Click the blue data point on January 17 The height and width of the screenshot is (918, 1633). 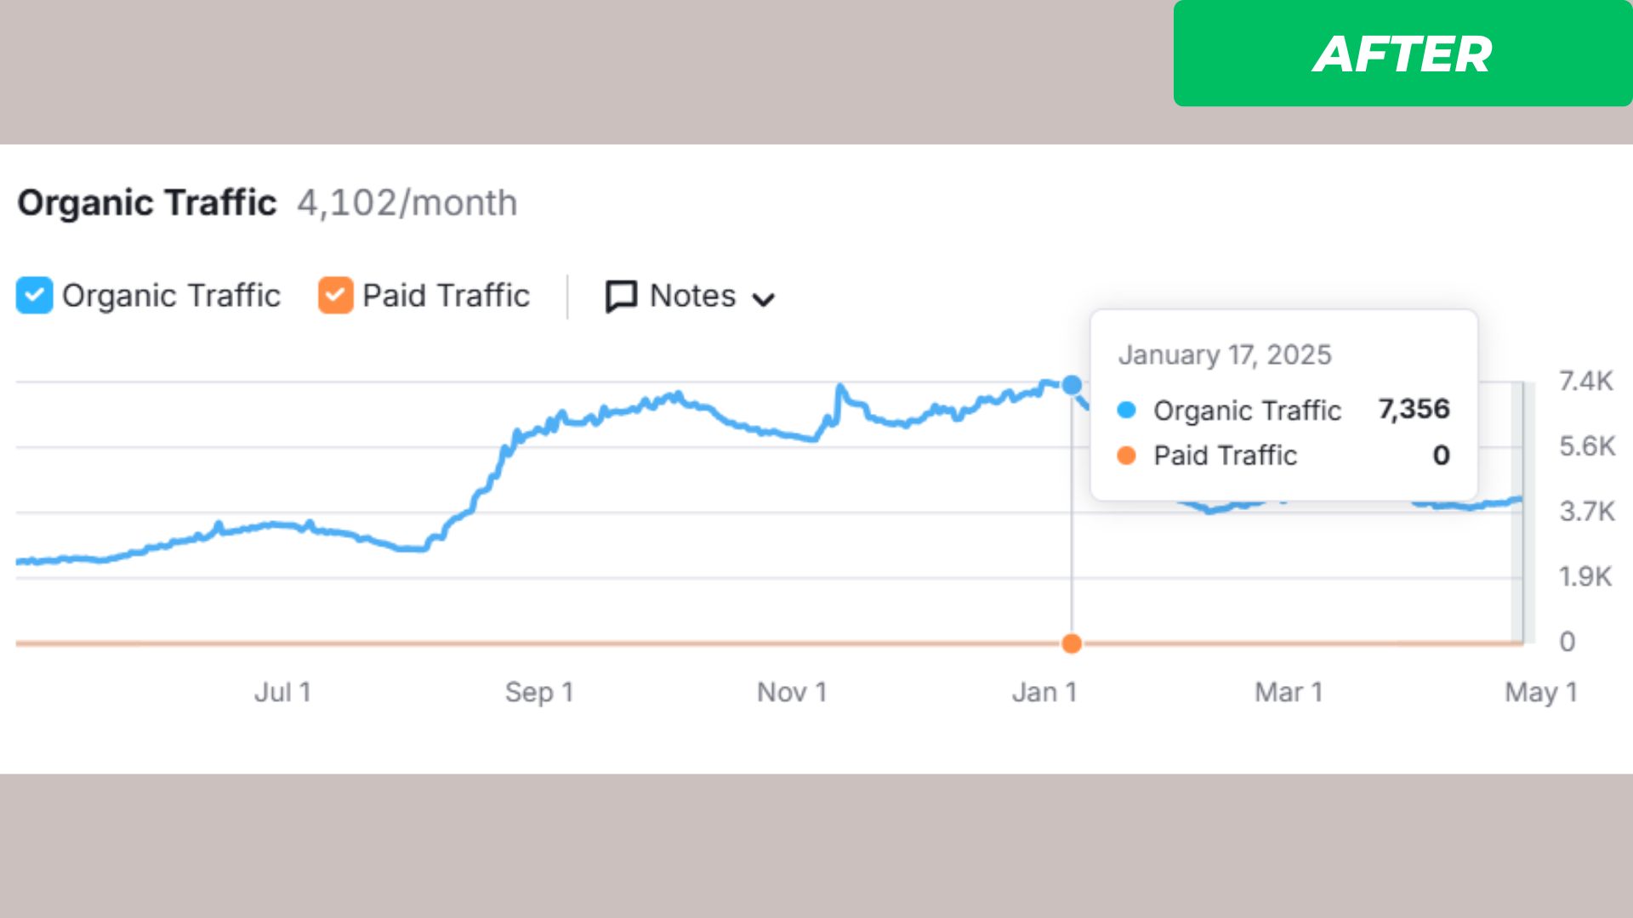[x=1073, y=385]
